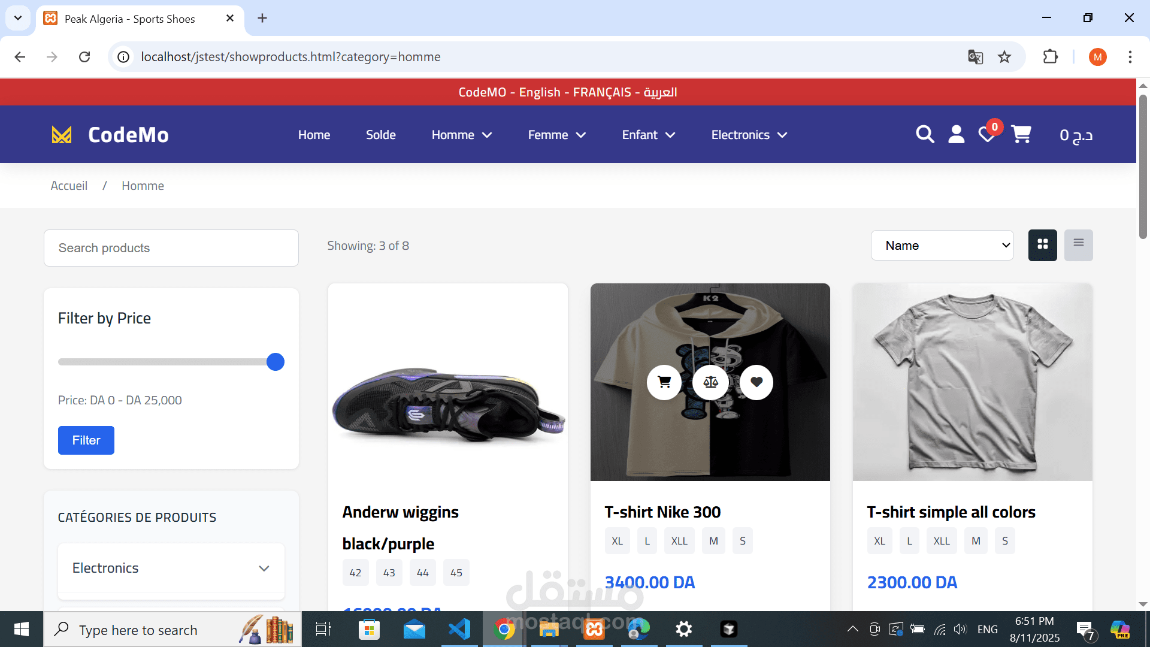The height and width of the screenshot is (647, 1150).
Task: Select the Peak Algeria browser tab
Action: coord(140,19)
